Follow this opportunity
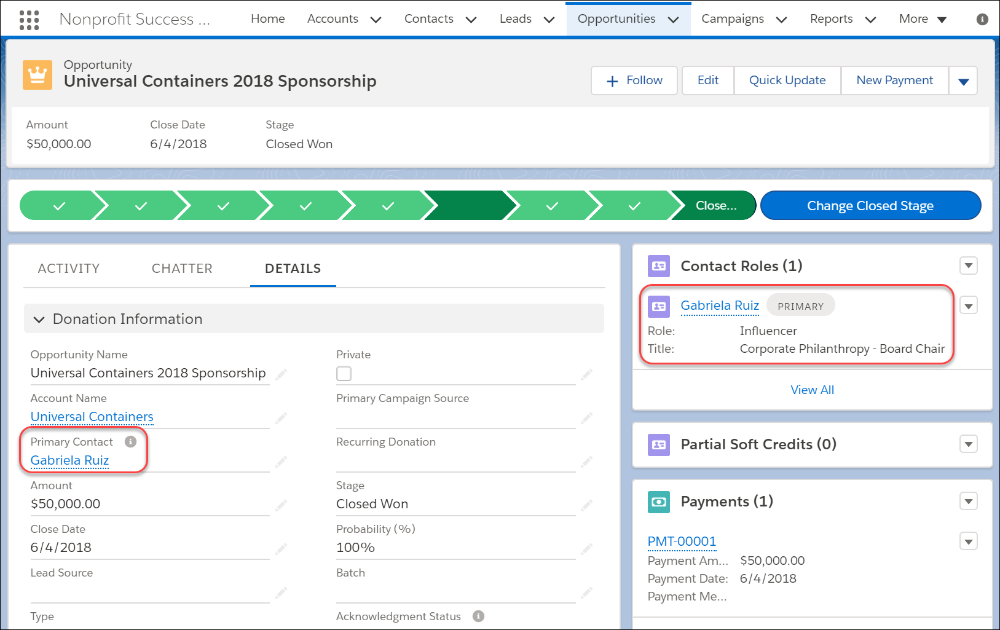Screen dimensions: 1000x630 634,81
